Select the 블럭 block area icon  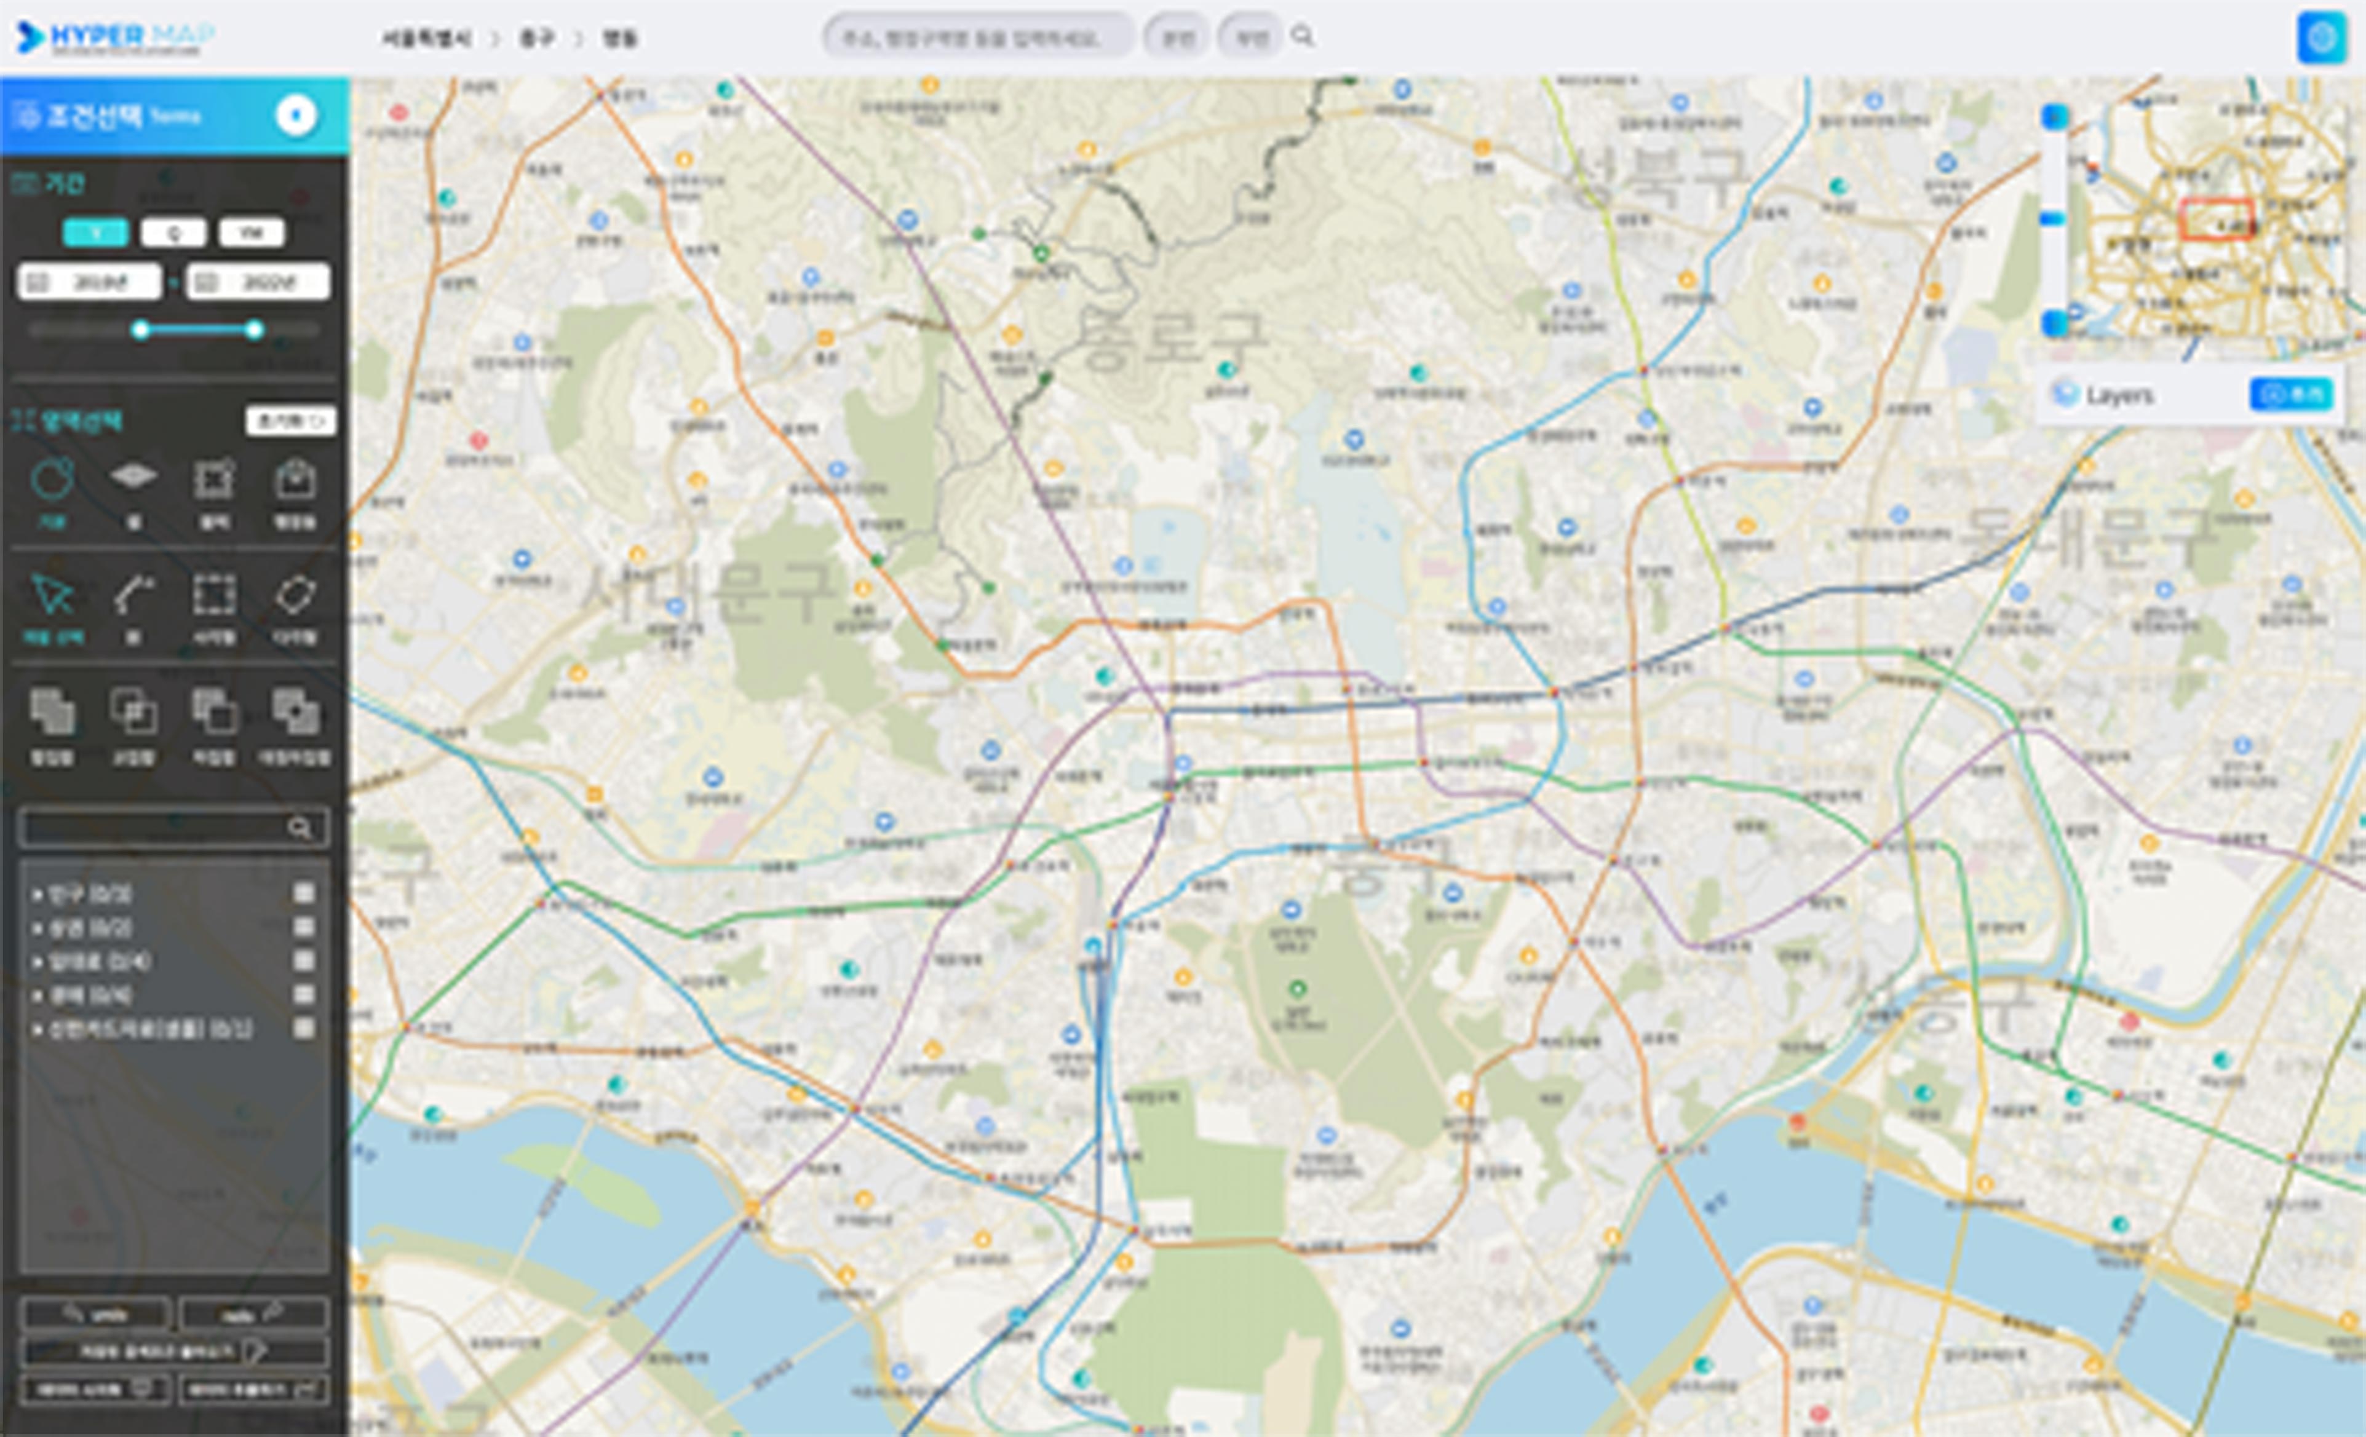(213, 479)
